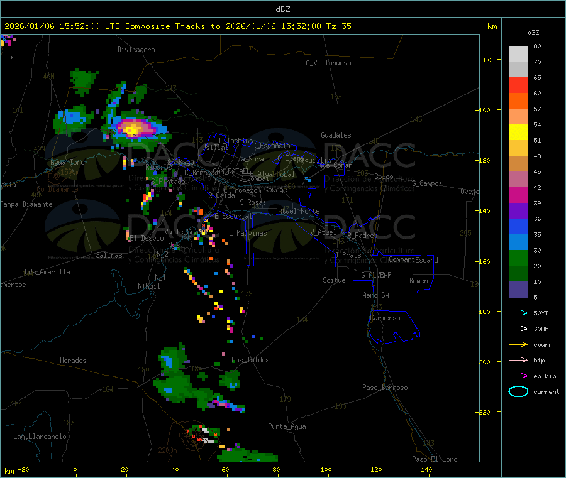Click the Salinas map label
This screenshot has width=566, height=478.
pyautogui.click(x=109, y=255)
